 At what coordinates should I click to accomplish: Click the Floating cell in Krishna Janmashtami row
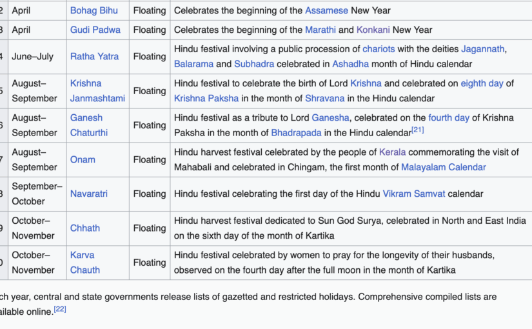click(150, 91)
